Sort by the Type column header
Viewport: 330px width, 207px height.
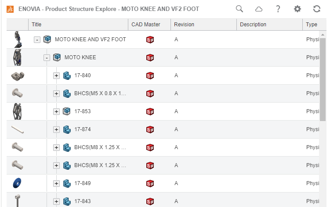(315, 25)
